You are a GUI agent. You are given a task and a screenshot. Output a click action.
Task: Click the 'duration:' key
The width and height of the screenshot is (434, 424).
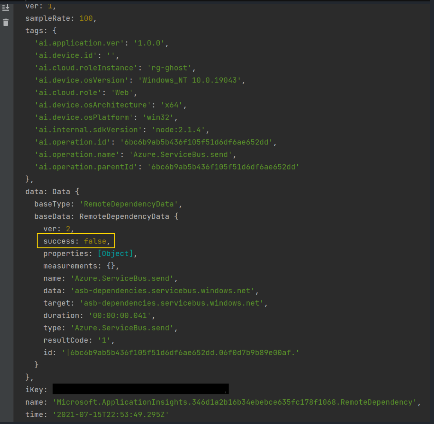tap(63, 315)
